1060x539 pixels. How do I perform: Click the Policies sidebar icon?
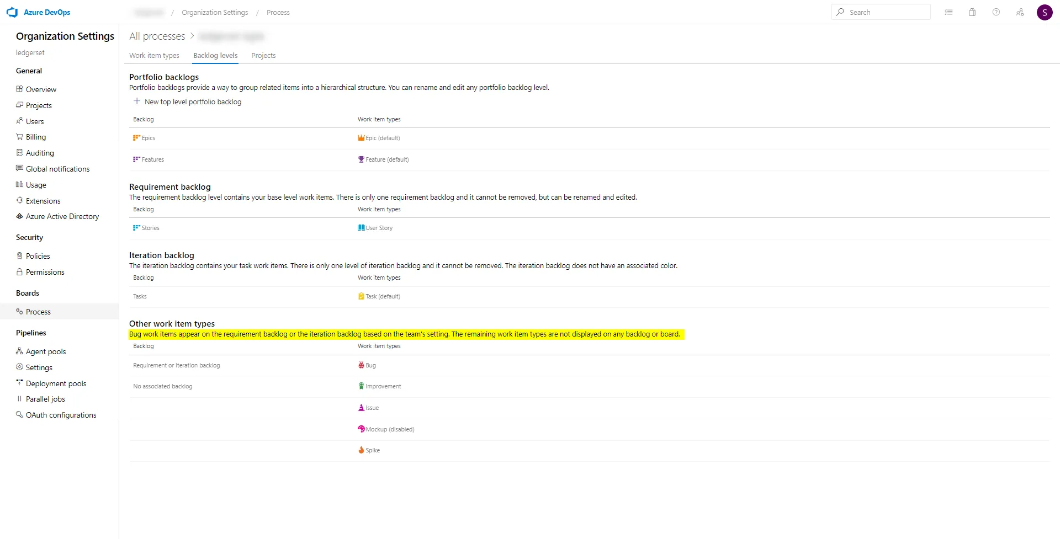(x=20, y=255)
